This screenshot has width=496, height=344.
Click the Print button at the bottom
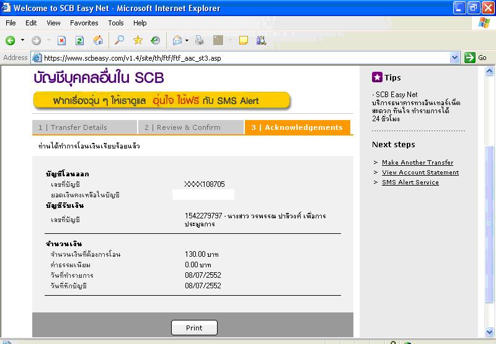(194, 327)
